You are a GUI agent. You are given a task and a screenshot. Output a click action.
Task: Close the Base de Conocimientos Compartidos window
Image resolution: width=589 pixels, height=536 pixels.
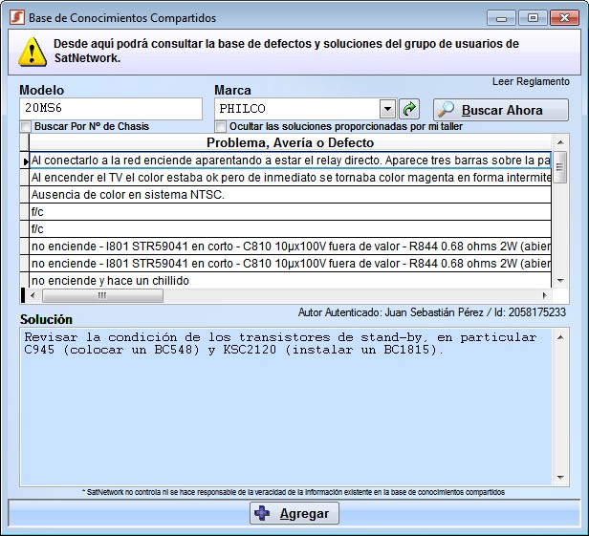[x=564, y=17]
